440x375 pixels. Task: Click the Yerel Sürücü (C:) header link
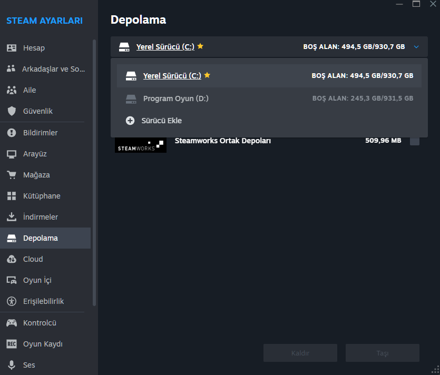[165, 47]
